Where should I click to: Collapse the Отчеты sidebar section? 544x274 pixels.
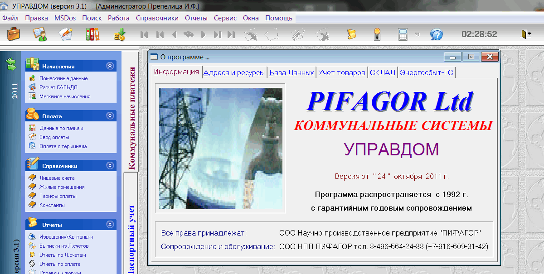tap(109, 225)
